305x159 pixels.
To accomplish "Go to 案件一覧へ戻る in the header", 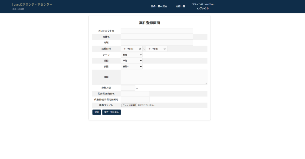I will coord(159,6).
